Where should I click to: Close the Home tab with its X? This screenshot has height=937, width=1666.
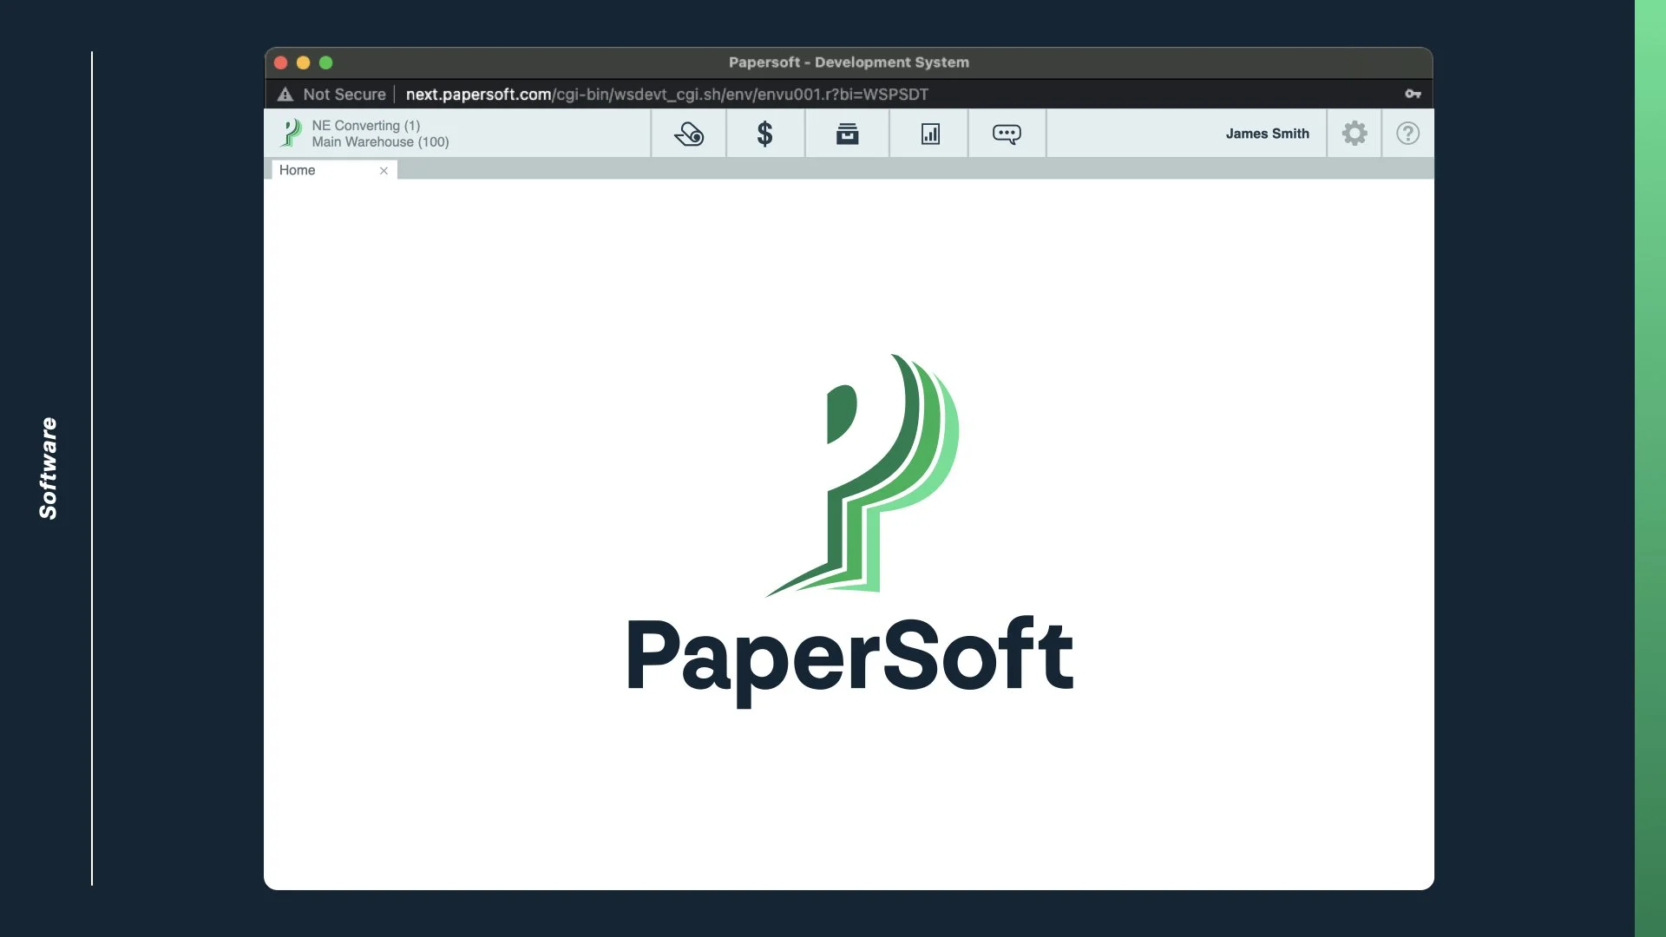(384, 171)
